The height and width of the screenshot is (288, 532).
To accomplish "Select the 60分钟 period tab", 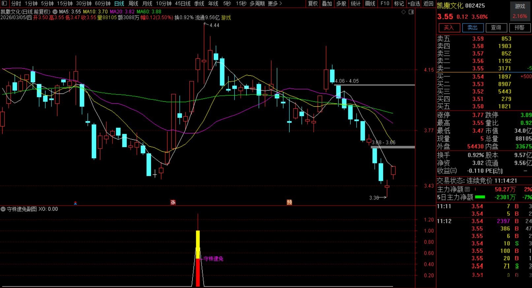I will pyautogui.click(x=103, y=3).
